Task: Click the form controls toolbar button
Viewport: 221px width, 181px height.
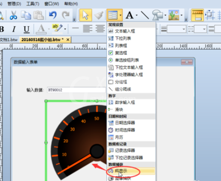Action: [x=112, y=15]
